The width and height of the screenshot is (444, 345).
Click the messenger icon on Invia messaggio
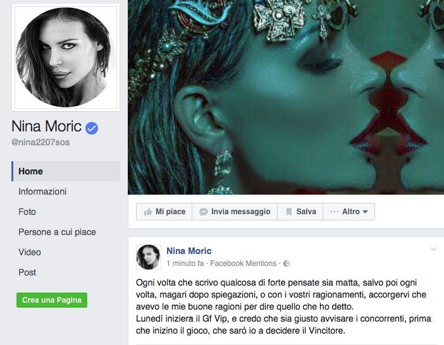click(x=203, y=212)
